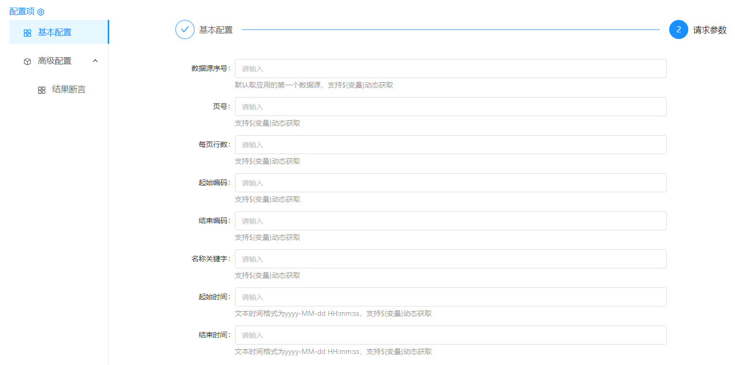Click the cube icon next to 高级配置
This screenshot has width=735, height=365.
pyautogui.click(x=28, y=61)
